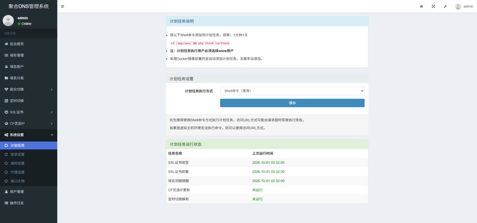This screenshot has width=477, height=223.
Task: Select 登录设置 submenu item
Action: [29, 155]
